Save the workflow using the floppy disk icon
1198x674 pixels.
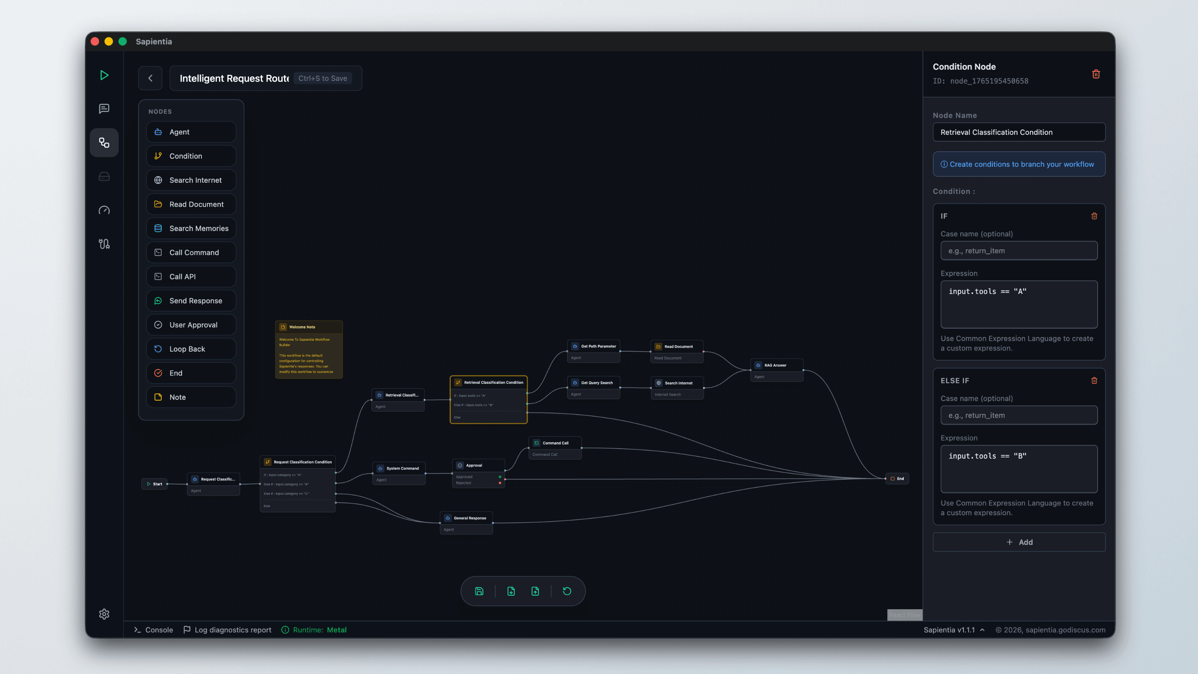point(479,591)
